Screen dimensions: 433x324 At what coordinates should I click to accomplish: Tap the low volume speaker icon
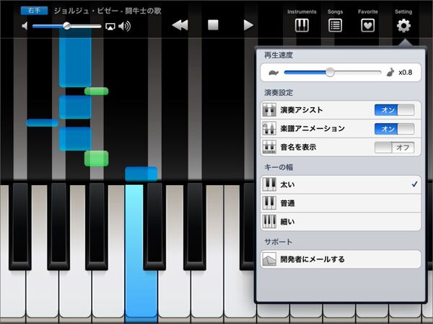[25, 26]
